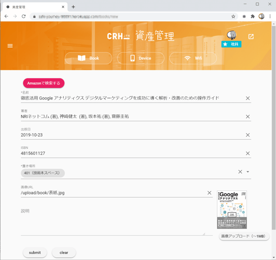Open the hamburger navigation menu

(x=10, y=46)
